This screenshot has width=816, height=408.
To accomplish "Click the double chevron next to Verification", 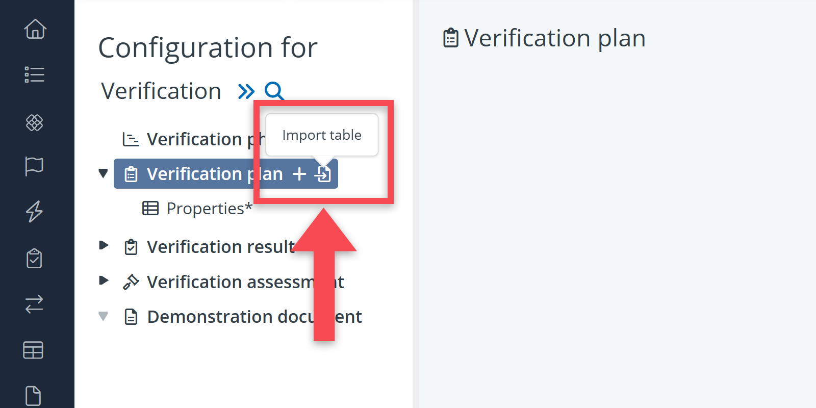I will coord(246,92).
